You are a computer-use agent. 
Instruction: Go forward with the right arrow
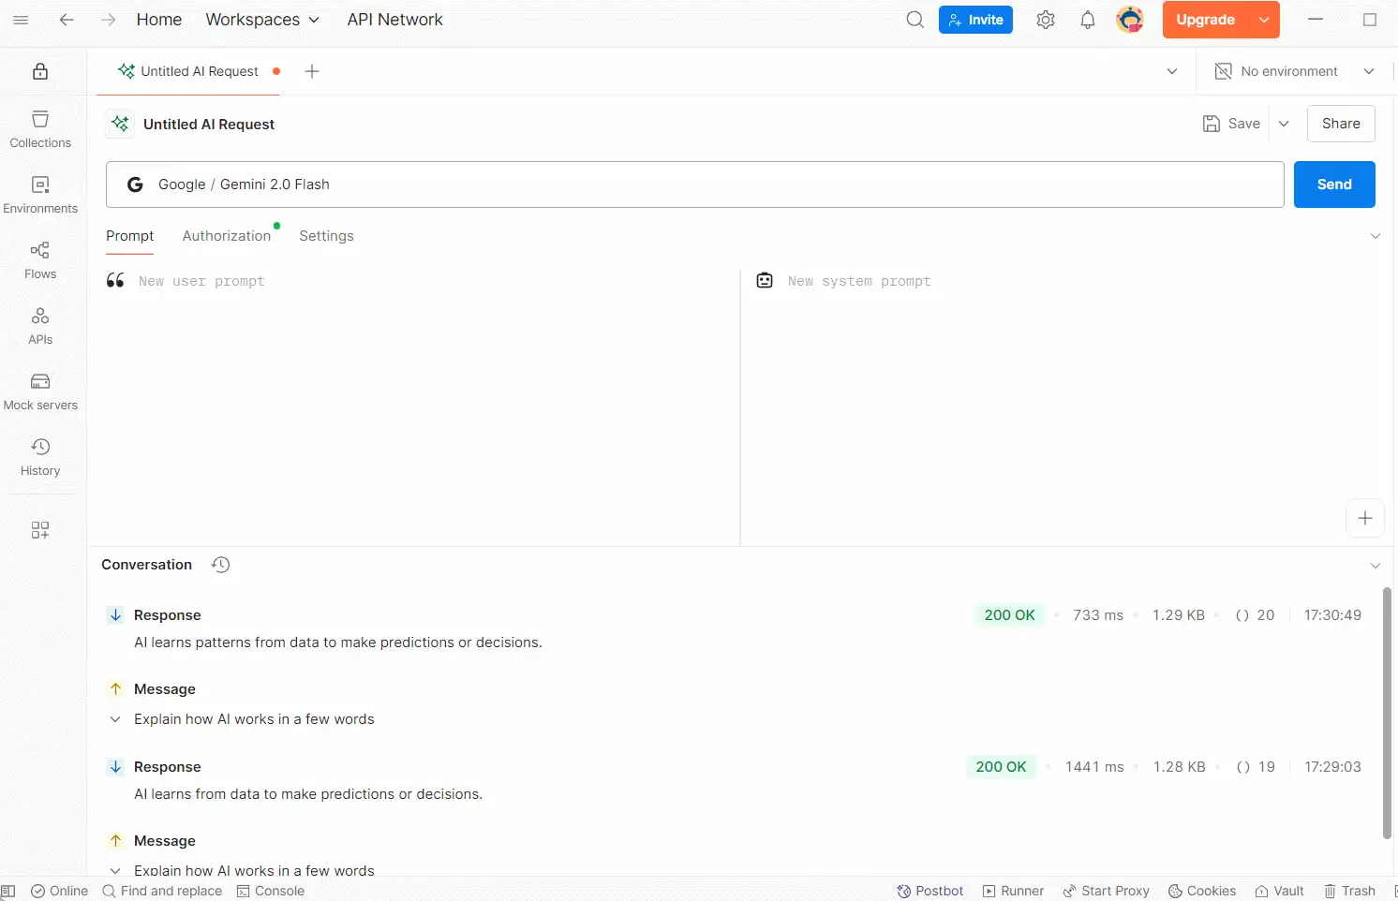(109, 20)
